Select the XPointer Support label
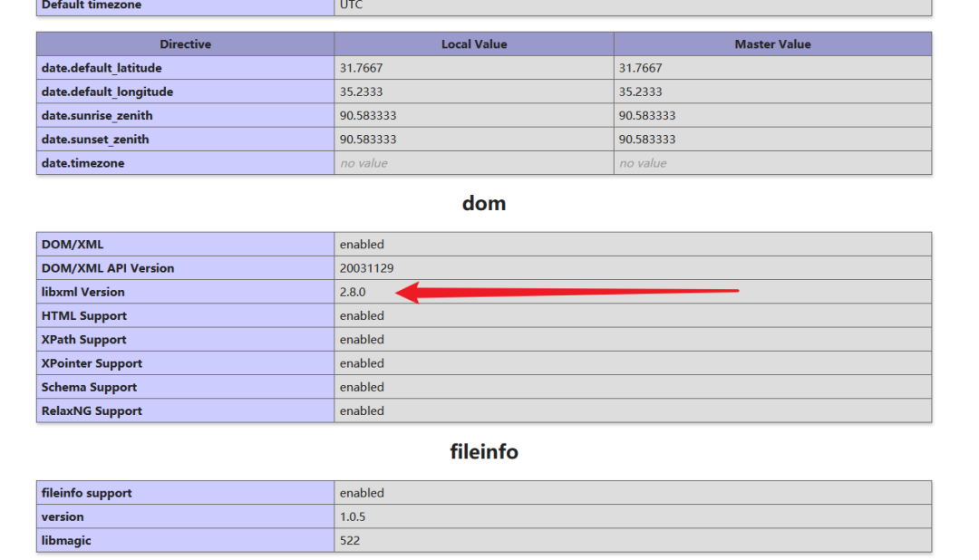979x560 pixels. click(92, 363)
